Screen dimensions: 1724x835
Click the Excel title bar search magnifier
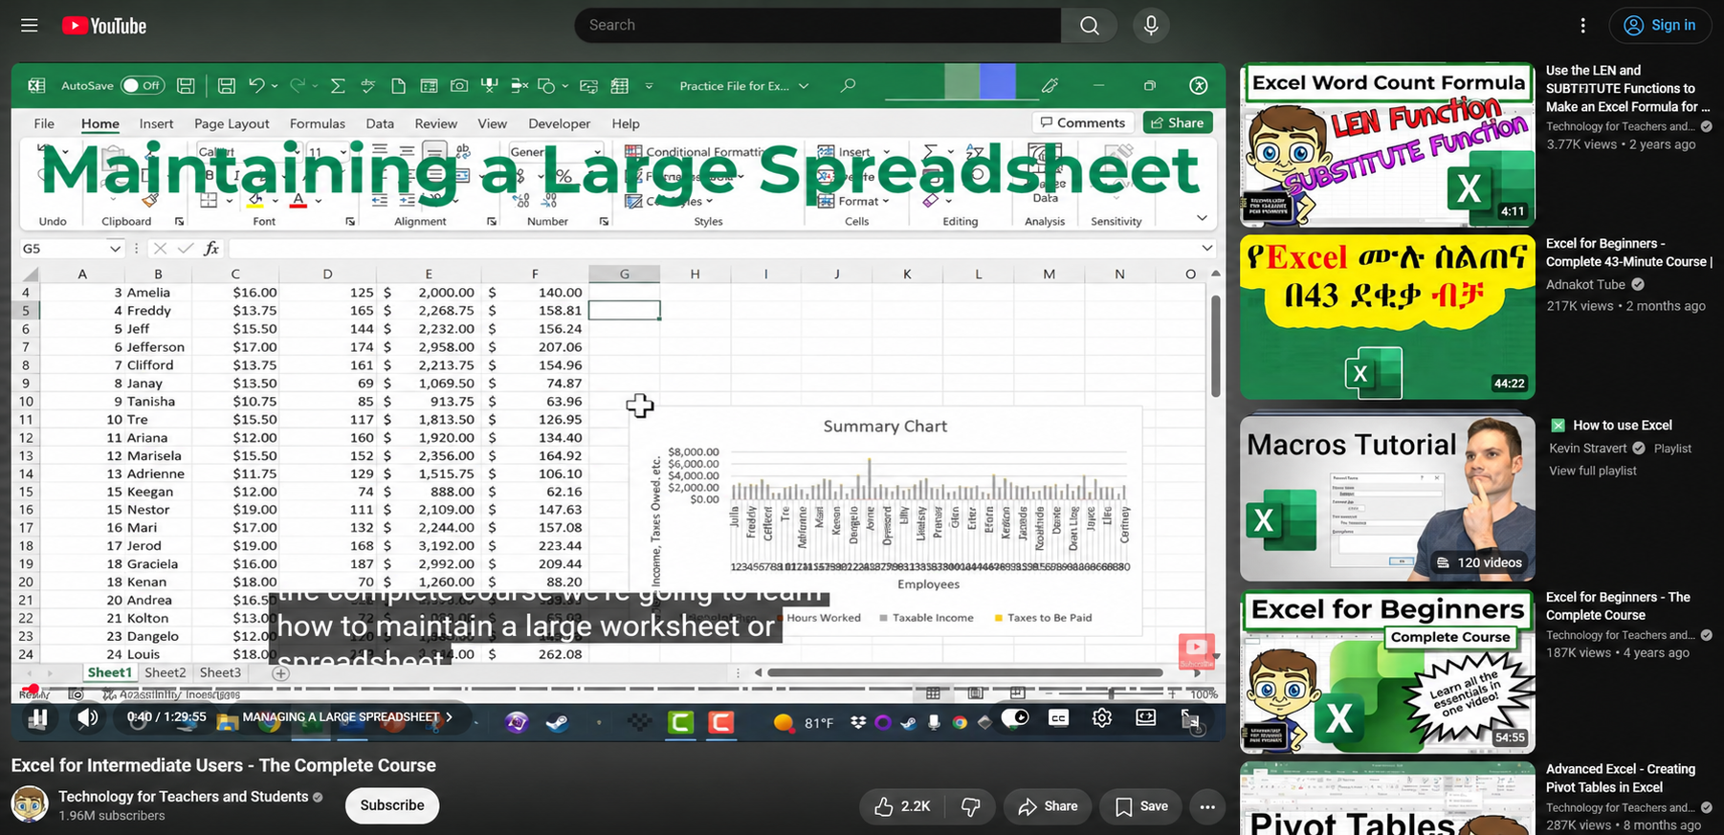pyautogui.click(x=848, y=85)
